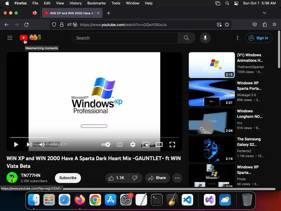Click the search magnifier button on YouTube
Screen dimensions: 281x211
[186, 38]
